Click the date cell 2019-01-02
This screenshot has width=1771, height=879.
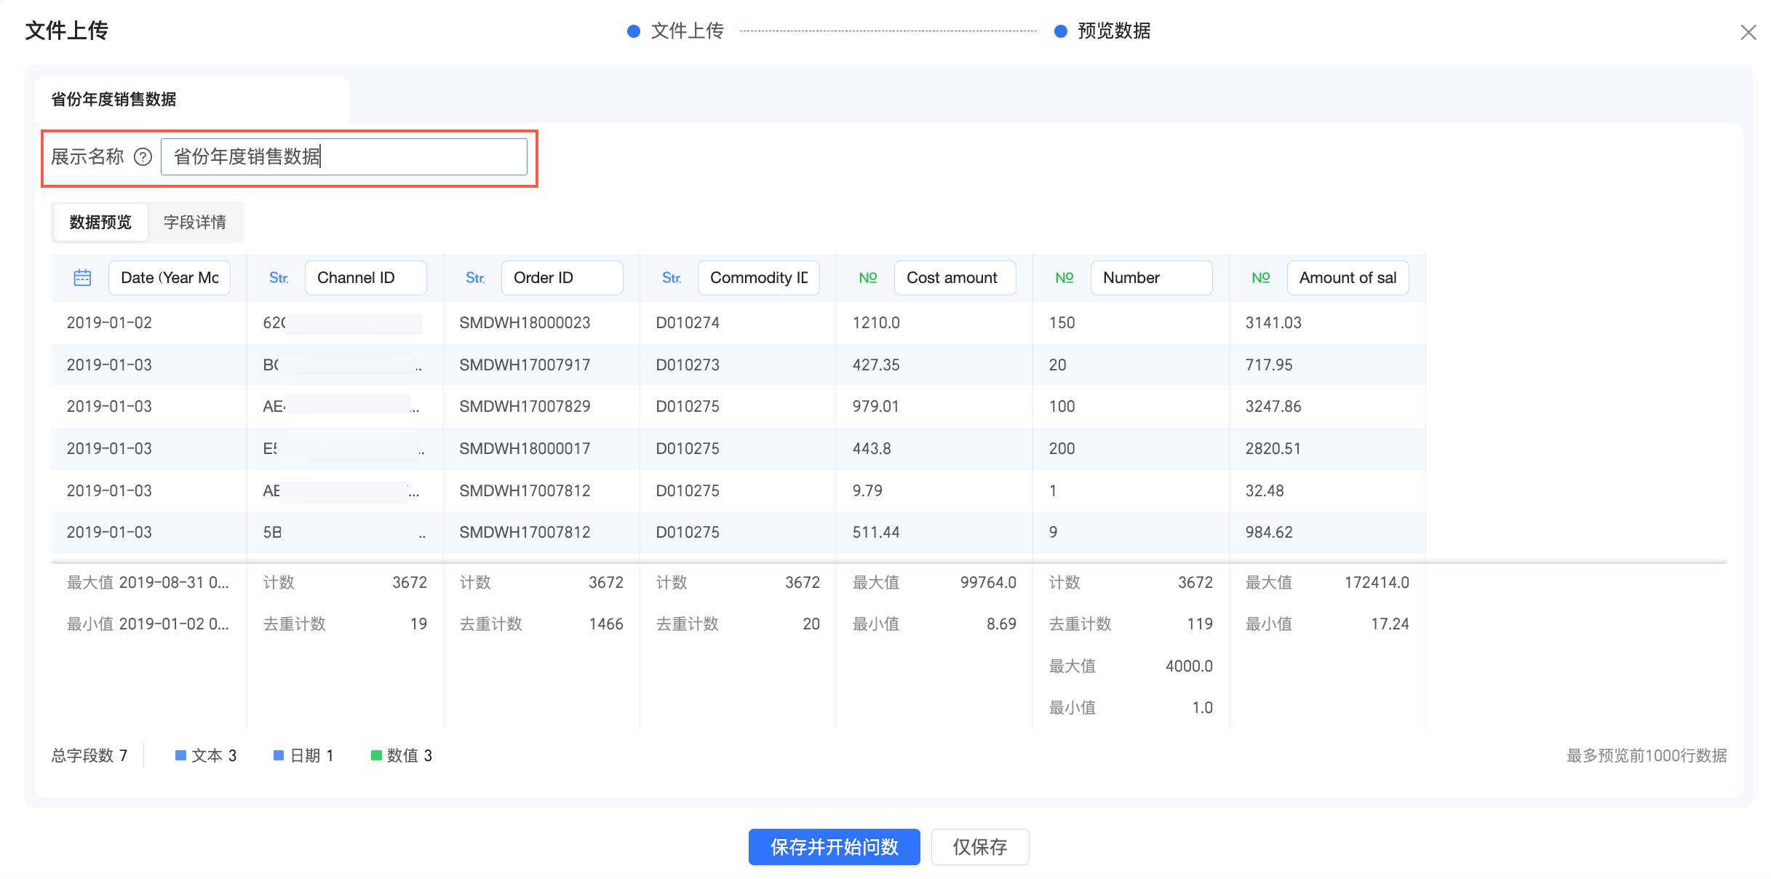click(109, 323)
